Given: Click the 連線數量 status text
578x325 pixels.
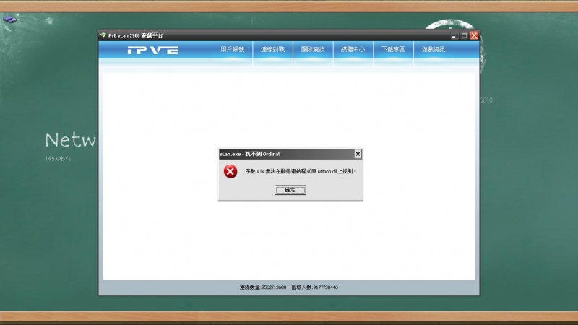Looking at the screenshot, I should click(263, 287).
